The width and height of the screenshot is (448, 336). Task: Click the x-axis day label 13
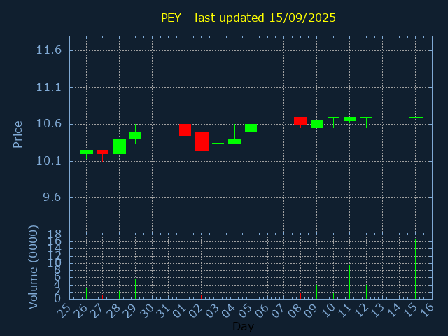coord(377,311)
